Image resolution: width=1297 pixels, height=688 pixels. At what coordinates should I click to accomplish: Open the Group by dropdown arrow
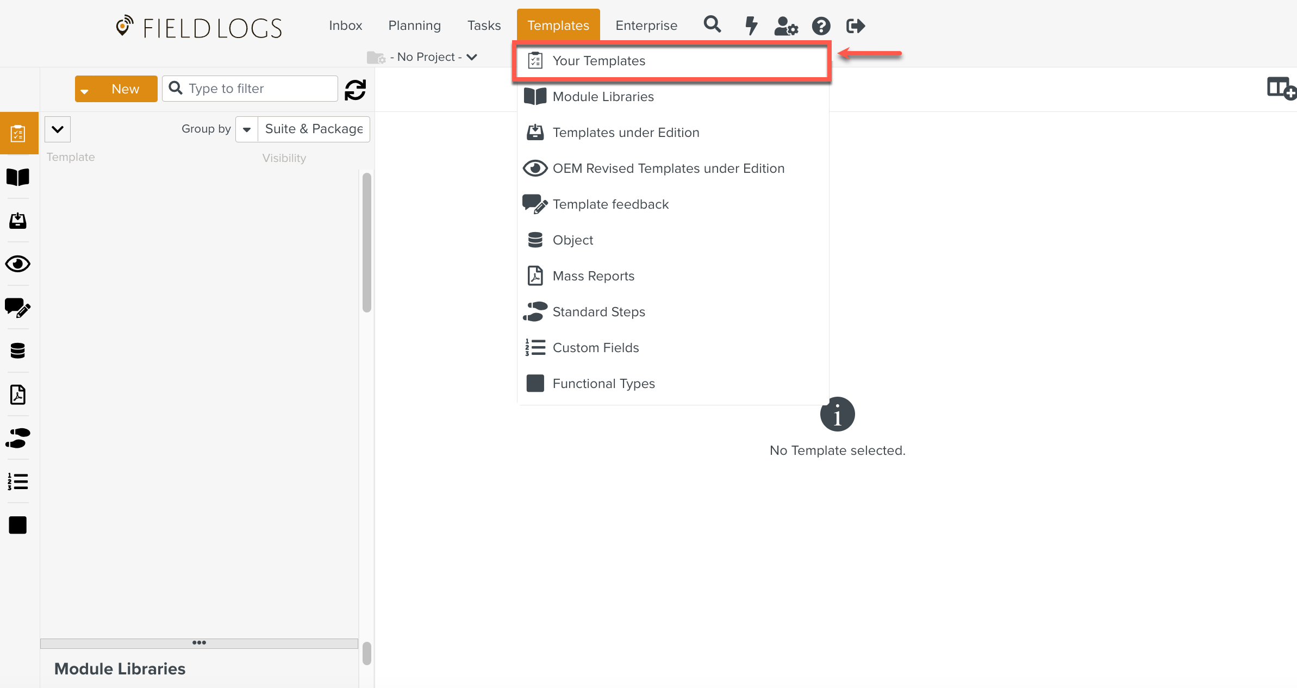247,129
